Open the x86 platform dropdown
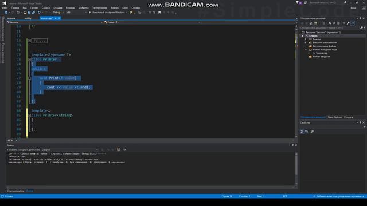Image resolution: width=367 pixels, height=206 pixels. pyautogui.click(x=76, y=13)
